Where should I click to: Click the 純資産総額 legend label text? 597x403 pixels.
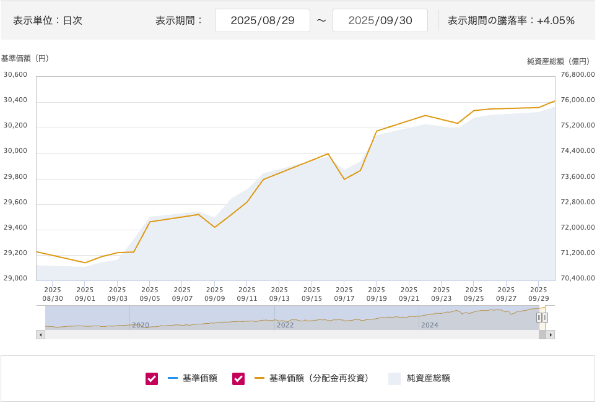[428, 378]
